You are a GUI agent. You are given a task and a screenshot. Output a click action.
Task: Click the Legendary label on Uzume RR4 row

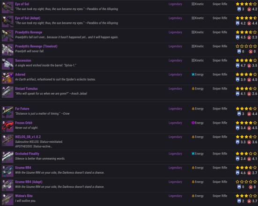[x=175, y=168]
